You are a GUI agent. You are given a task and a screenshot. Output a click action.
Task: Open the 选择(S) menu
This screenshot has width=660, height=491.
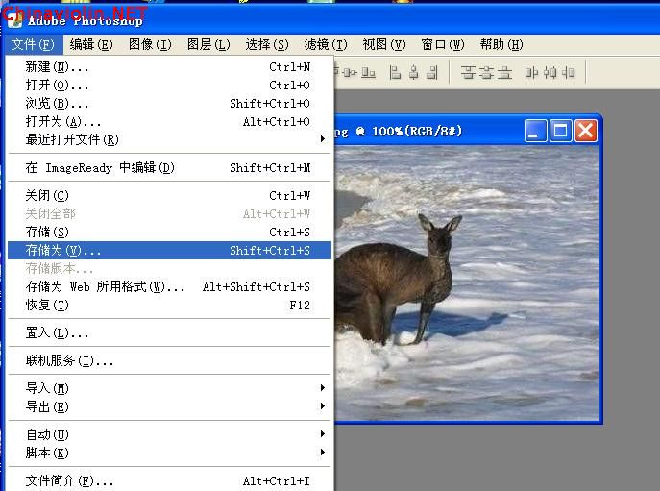(267, 44)
